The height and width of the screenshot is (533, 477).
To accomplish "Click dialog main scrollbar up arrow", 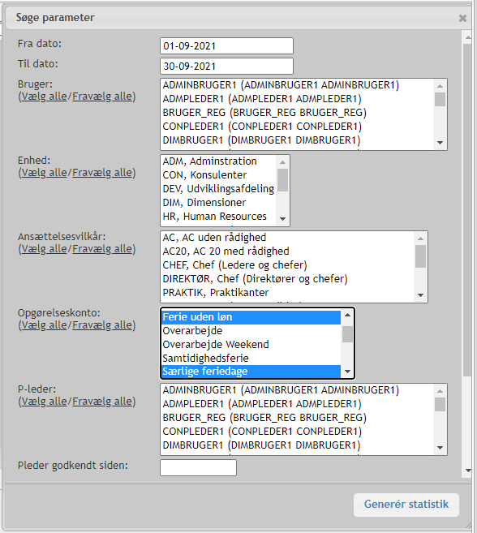I will [468, 37].
